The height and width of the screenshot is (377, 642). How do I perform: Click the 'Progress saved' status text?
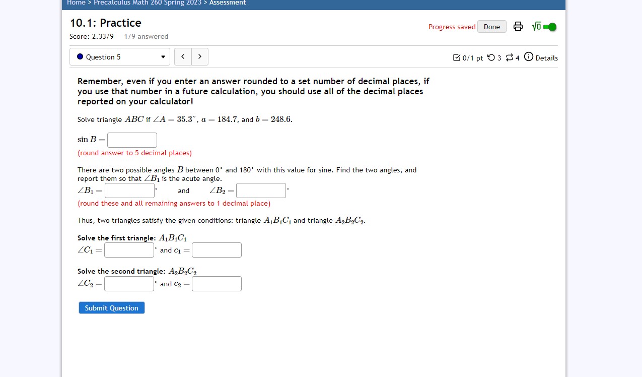point(452,27)
